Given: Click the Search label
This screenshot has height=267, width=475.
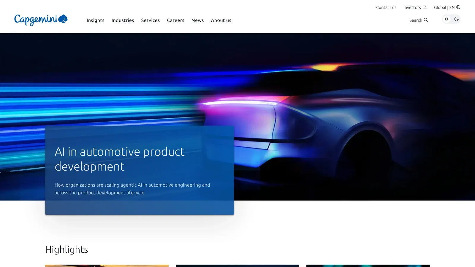Looking at the screenshot, I should [416, 20].
